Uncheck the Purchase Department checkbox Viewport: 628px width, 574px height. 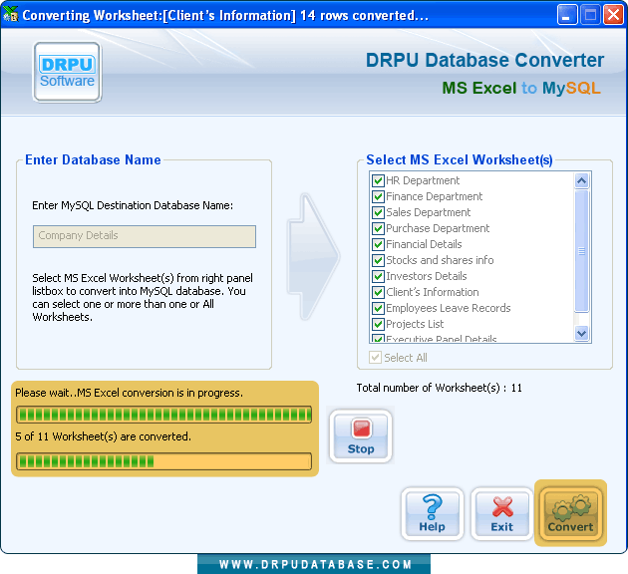pyautogui.click(x=378, y=228)
